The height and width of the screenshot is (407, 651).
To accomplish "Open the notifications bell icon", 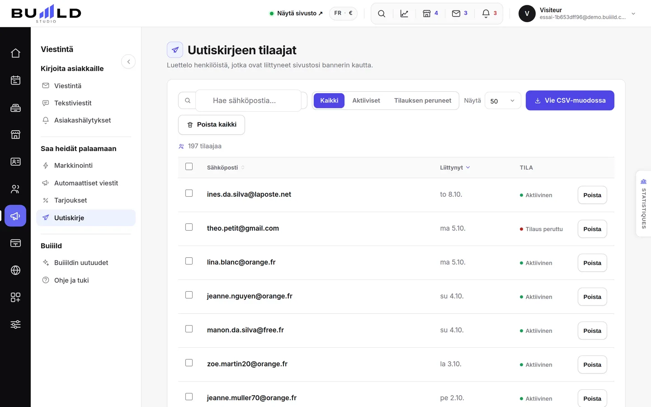I will click(489, 14).
